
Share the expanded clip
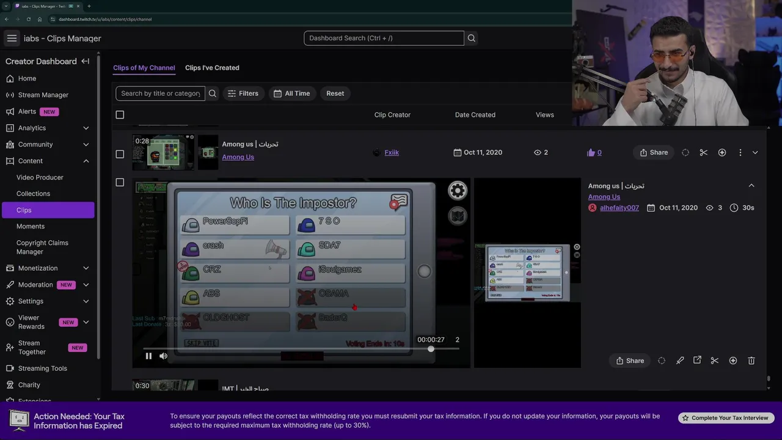(630, 361)
